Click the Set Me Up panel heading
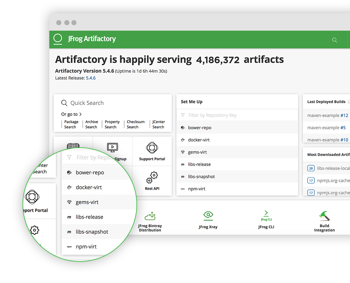 coord(192,102)
